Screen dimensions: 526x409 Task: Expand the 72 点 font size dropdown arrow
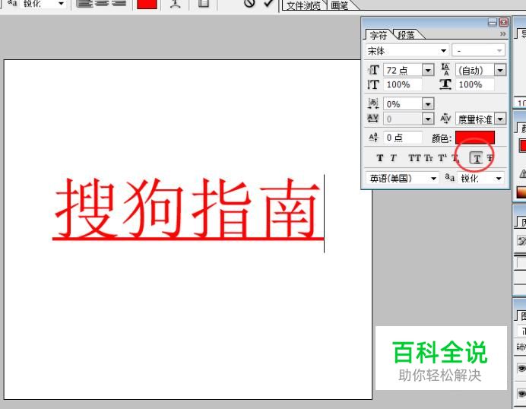[428, 70]
